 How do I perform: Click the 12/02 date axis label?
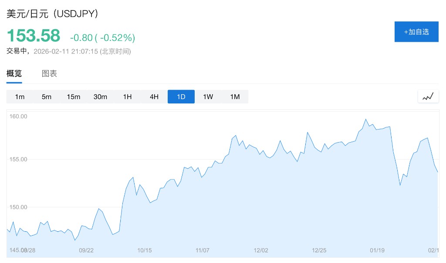pos(260,250)
